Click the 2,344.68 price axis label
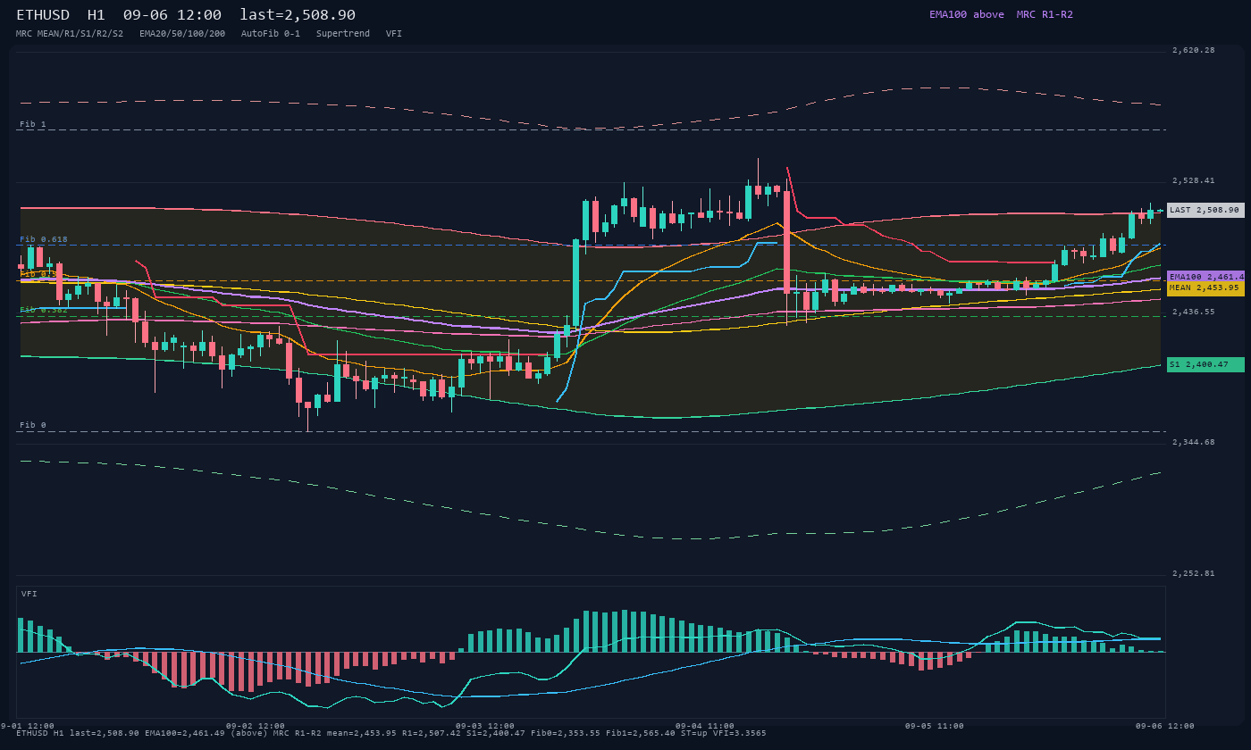 (x=1194, y=442)
